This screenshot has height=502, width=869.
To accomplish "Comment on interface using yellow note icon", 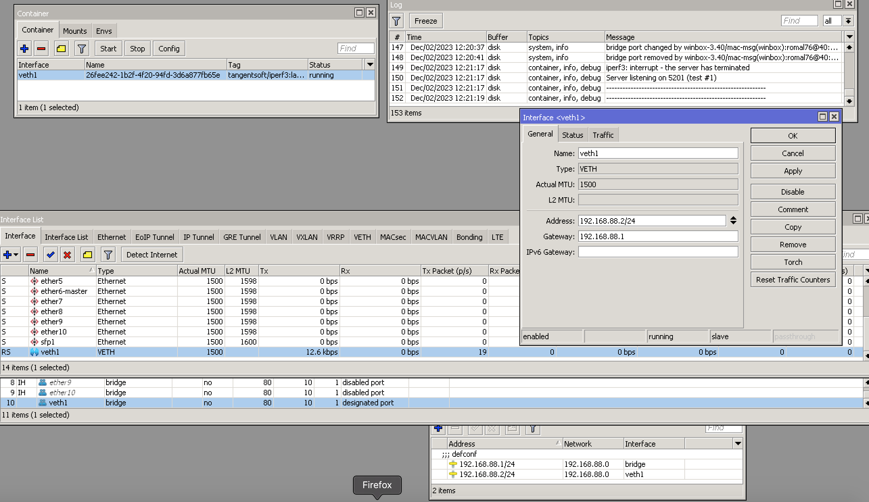I will pyautogui.click(x=88, y=255).
